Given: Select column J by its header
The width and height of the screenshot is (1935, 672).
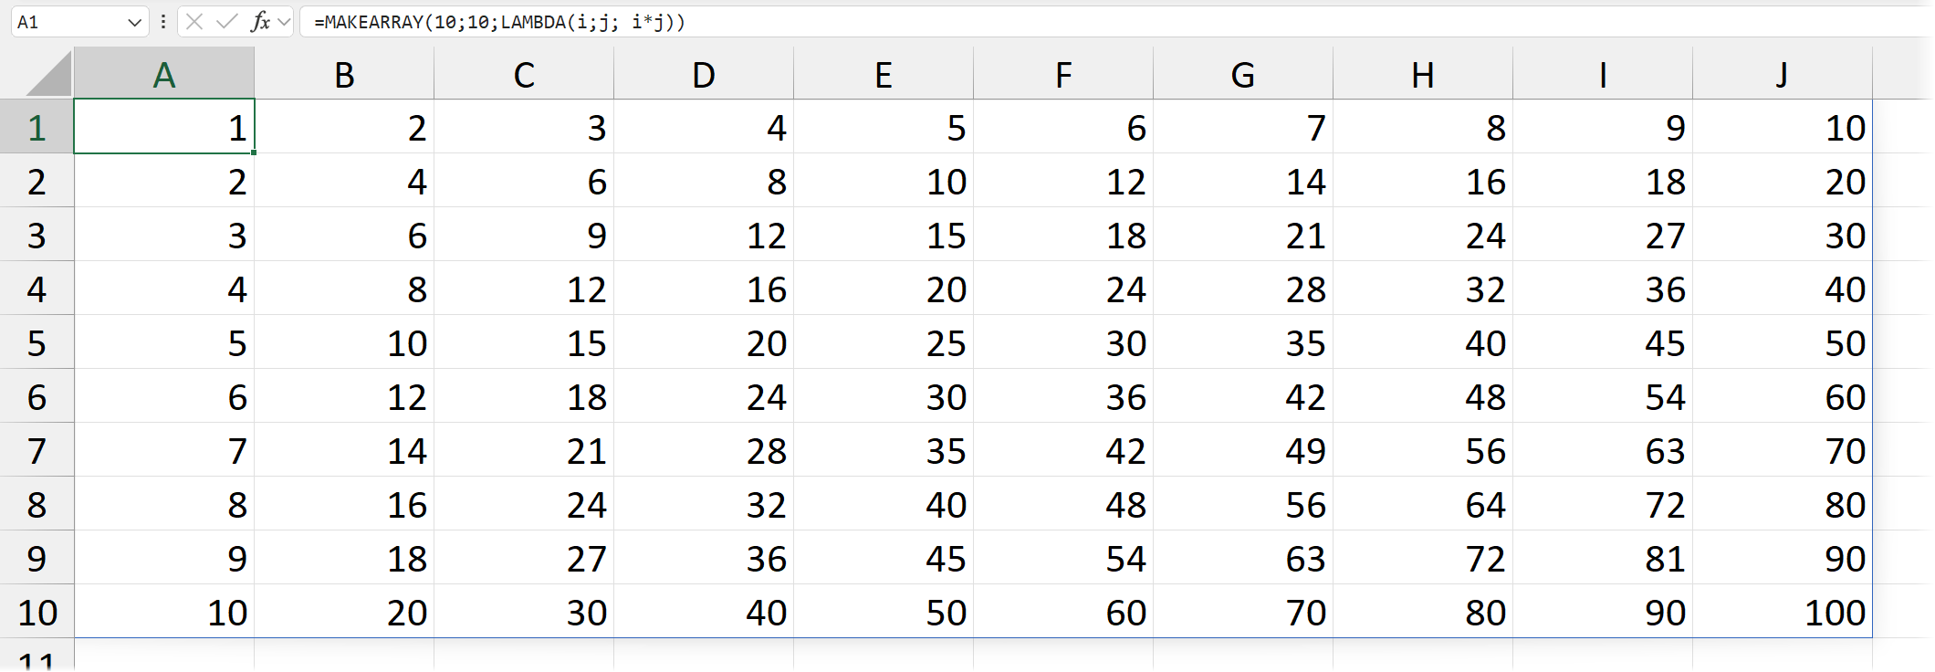Looking at the screenshot, I should [x=1782, y=75].
